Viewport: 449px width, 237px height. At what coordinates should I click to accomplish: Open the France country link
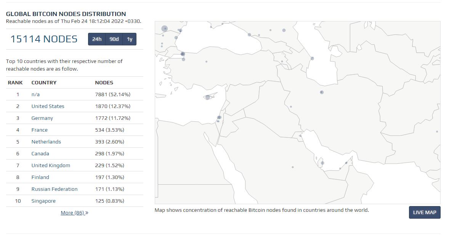click(39, 130)
